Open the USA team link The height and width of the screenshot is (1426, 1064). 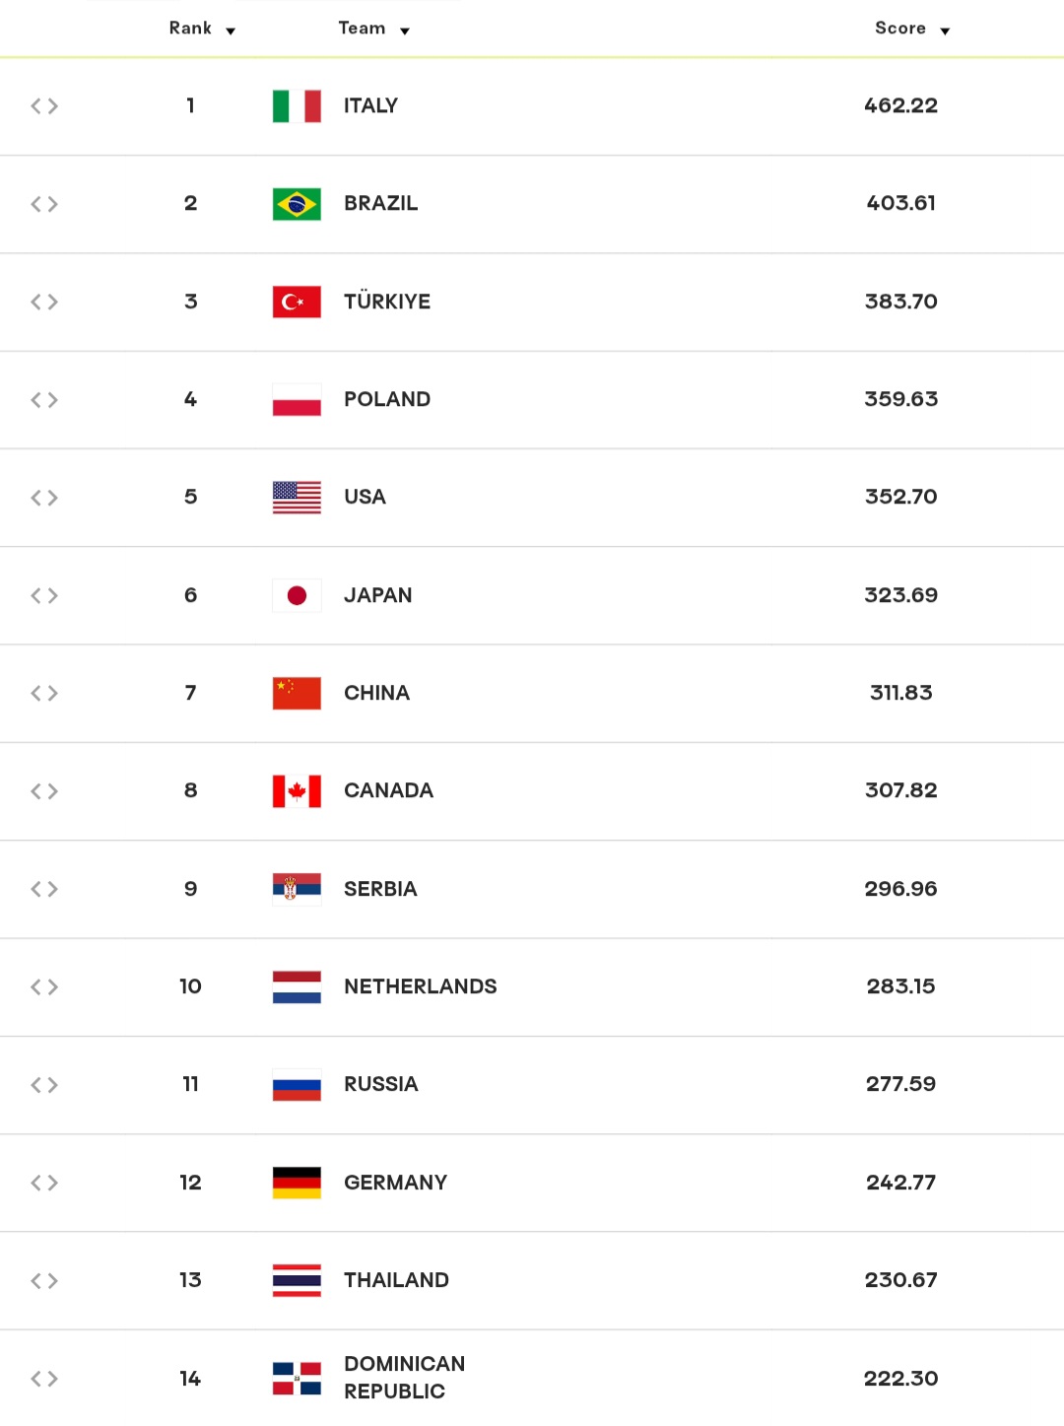[365, 497]
